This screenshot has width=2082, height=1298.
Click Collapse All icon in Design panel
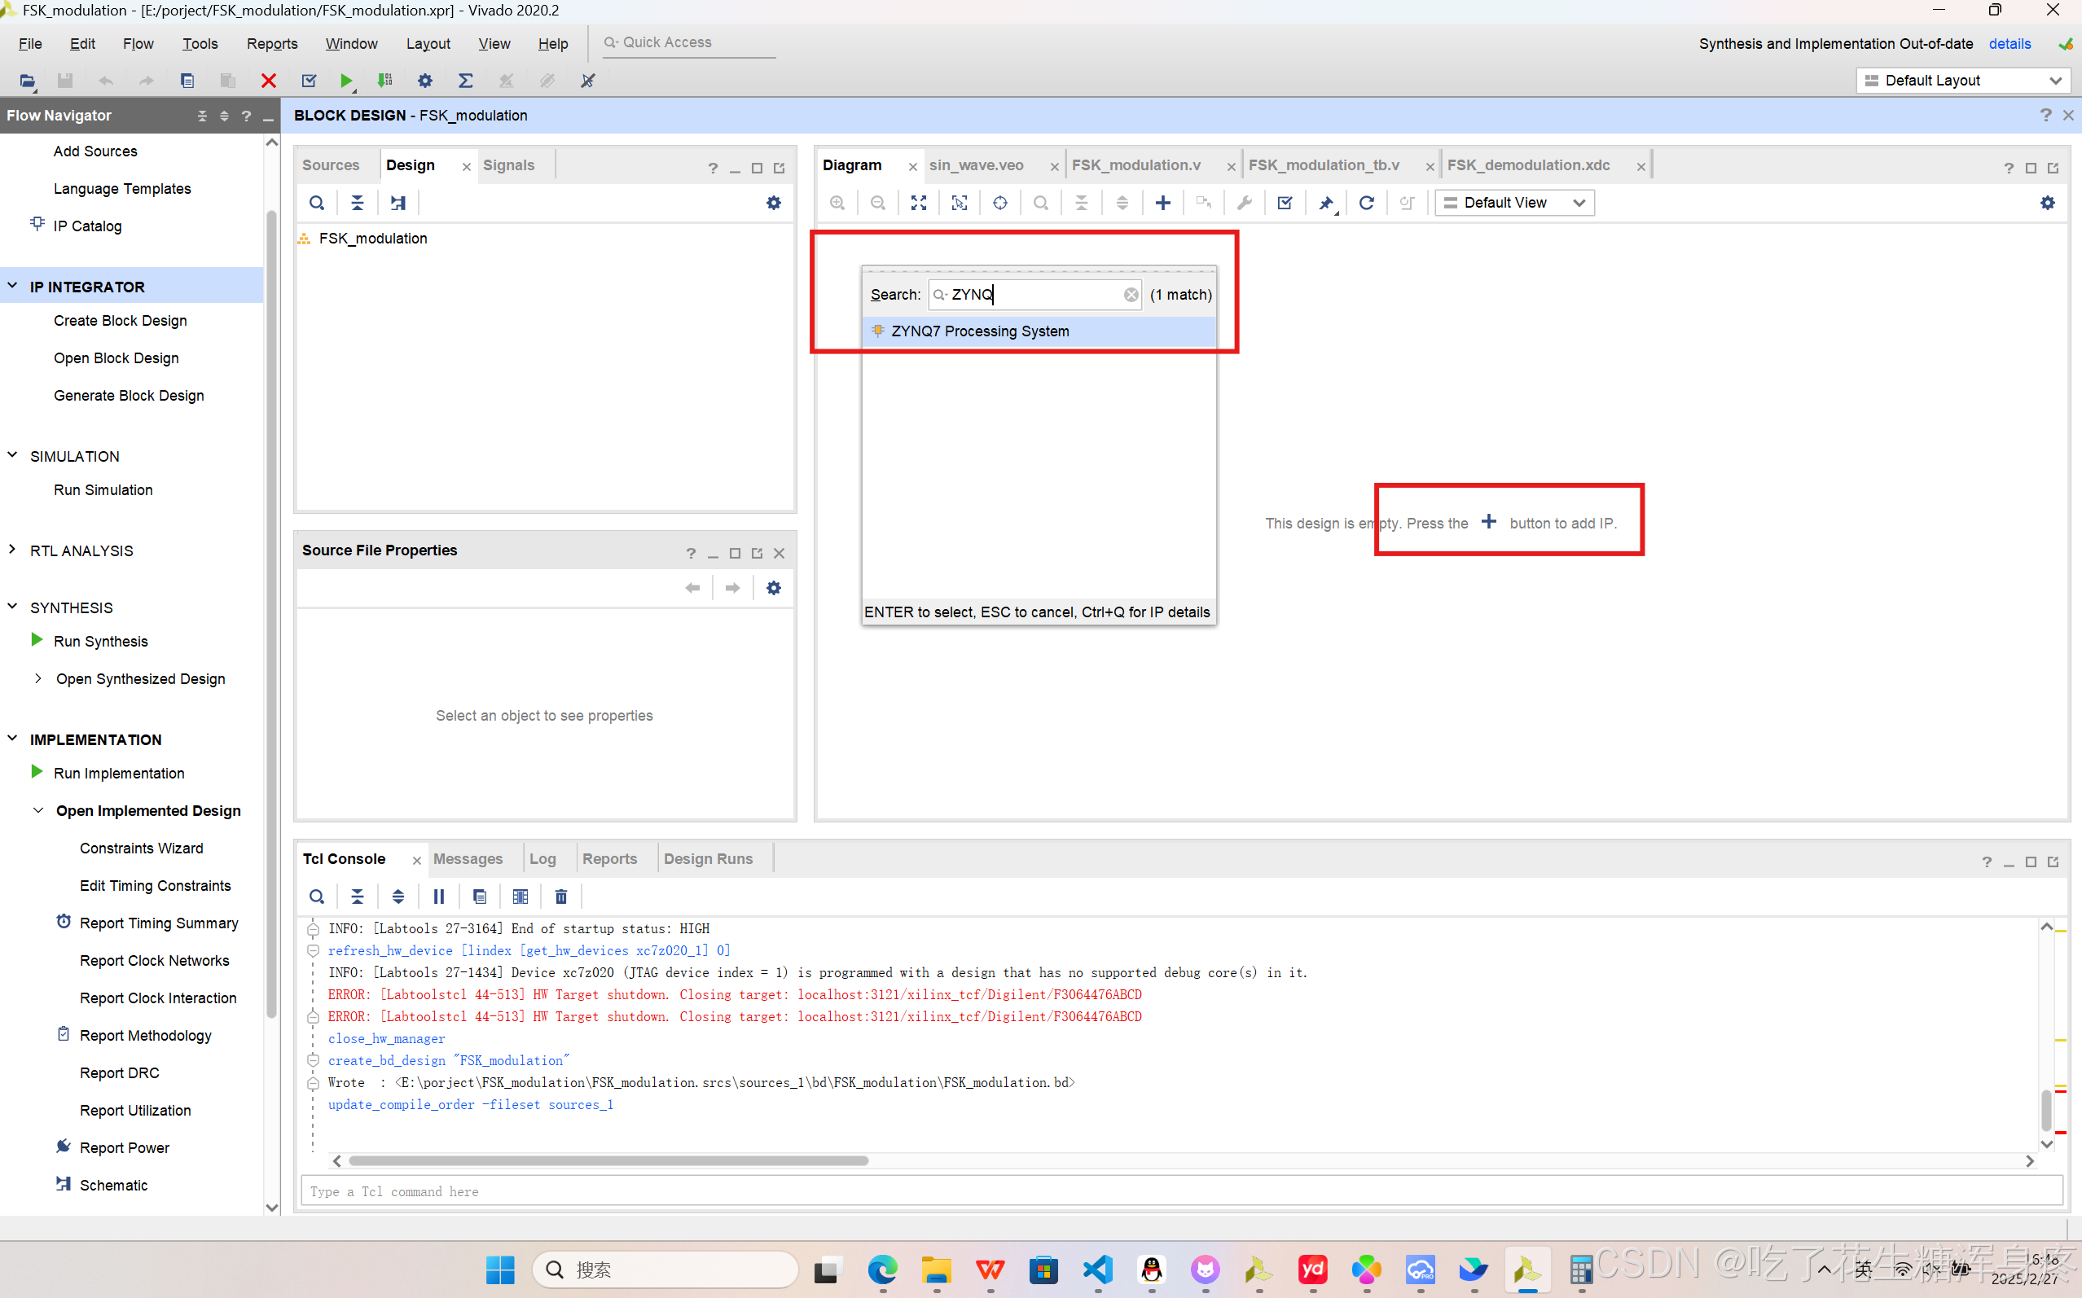(357, 203)
